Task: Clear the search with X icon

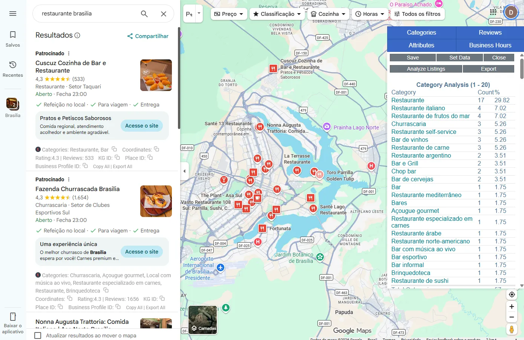Action: [x=164, y=14]
